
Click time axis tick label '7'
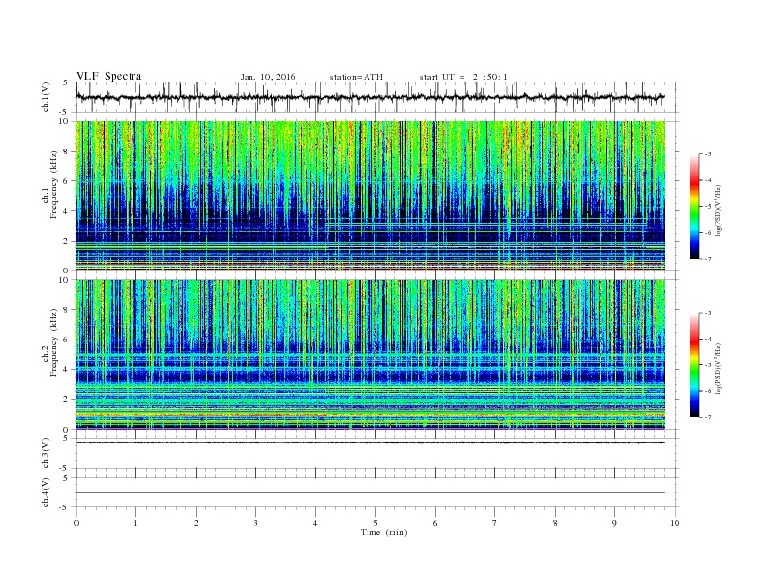(495, 523)
